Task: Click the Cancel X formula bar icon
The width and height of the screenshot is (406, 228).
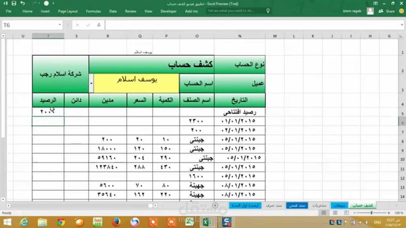Action: tap(77, 25)
